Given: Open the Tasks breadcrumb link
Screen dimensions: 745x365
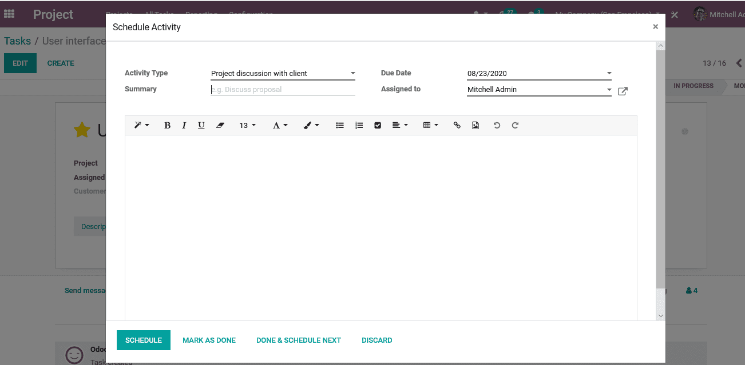Looking at the screenshot, I should [17, 41].
